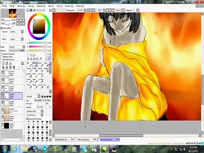Select the Crayon tool
The height and width of the screenshot is (153, 204).
(40, 87)
